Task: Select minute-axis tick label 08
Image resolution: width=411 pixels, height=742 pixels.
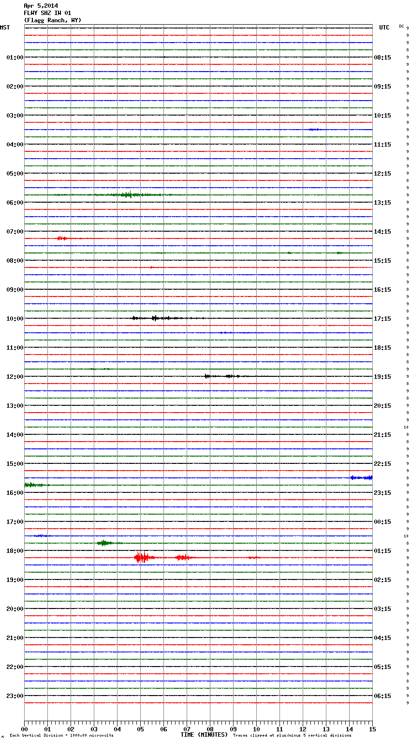Action: point(210,729)
